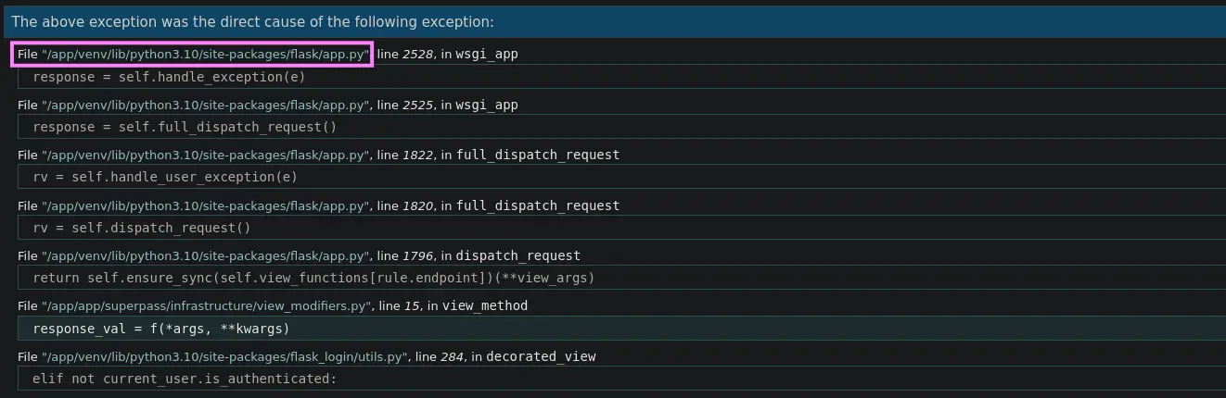
Task: Click the 'decorated_view' function name
Action: tap(541, 356)
